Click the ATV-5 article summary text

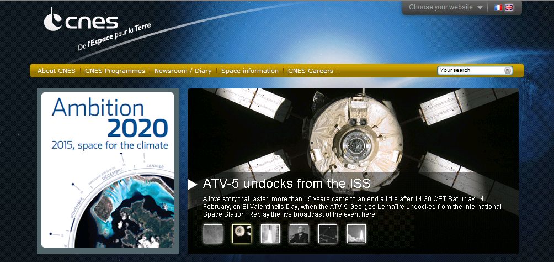[352, 206]
